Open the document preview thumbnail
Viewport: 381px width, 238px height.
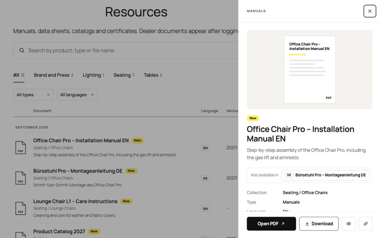pos(310,70)
